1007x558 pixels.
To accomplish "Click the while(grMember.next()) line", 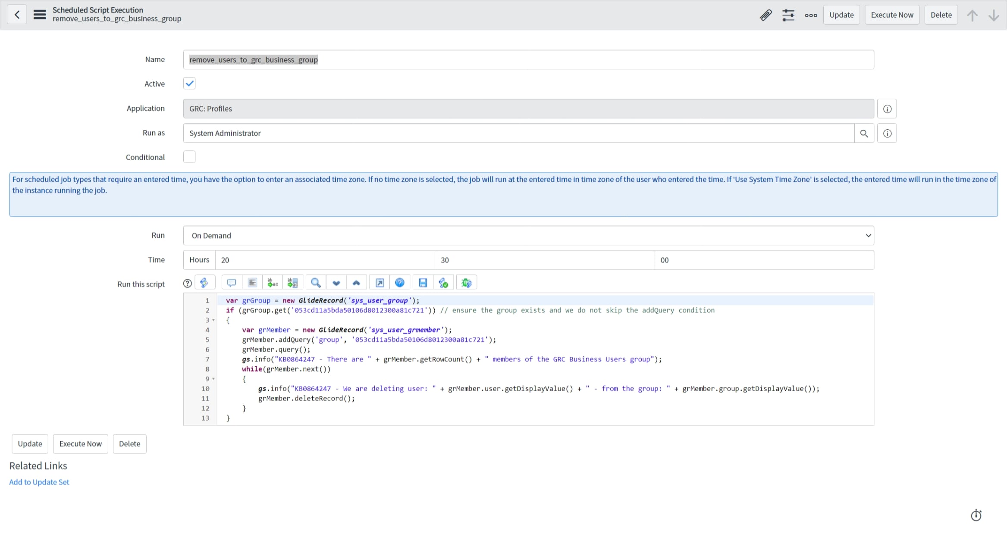I will click(286, 369).
